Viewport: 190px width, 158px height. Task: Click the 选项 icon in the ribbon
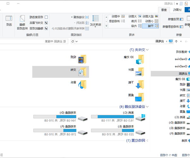click(x=9, y=21)
